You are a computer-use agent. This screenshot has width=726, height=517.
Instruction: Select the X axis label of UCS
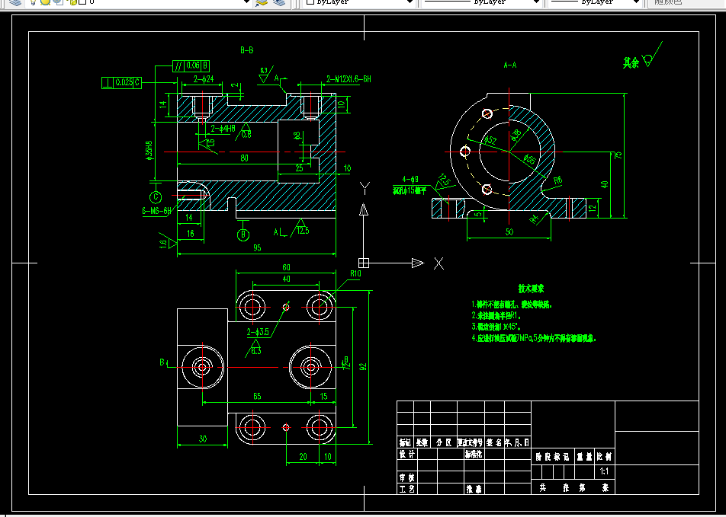point(439,263)
